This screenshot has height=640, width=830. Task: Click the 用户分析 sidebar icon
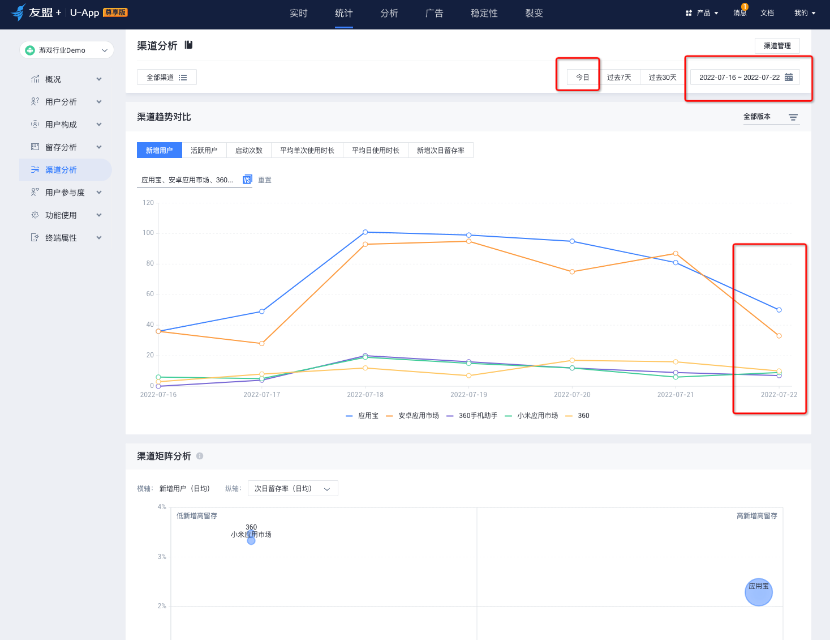35,102
